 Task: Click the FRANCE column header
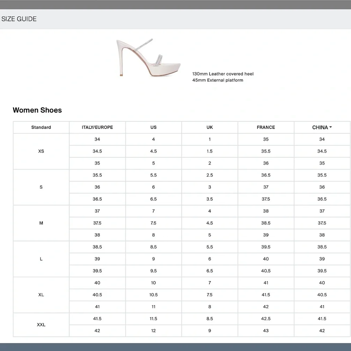pyautogui.click(x=266, y=127)
